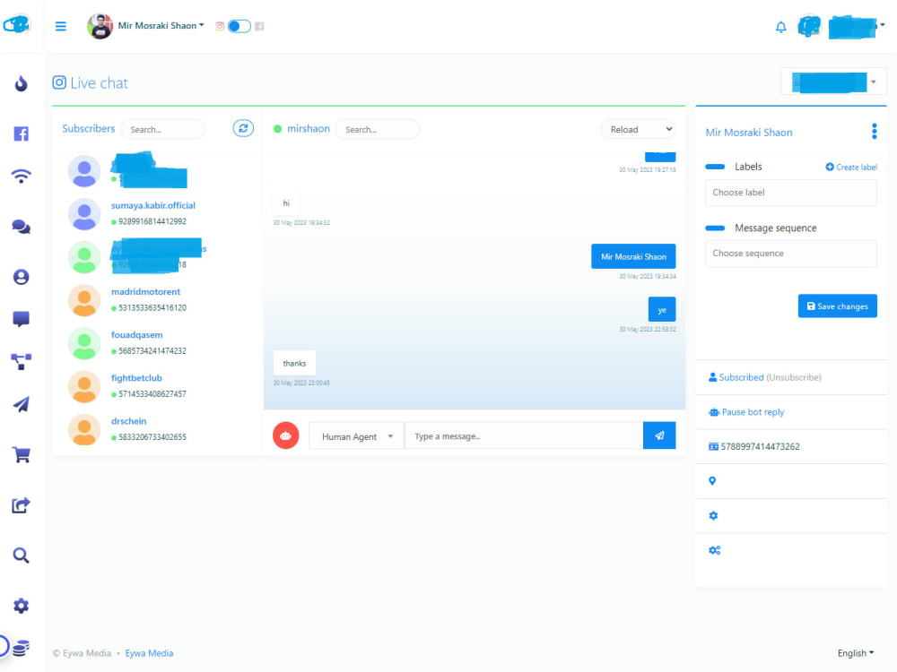897x672 pixels.
Task: Click the paper plane icon in the sidebar
Action: click(x=22, y=405)
